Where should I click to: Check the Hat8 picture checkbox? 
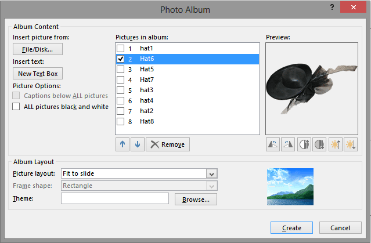point(120,122)
